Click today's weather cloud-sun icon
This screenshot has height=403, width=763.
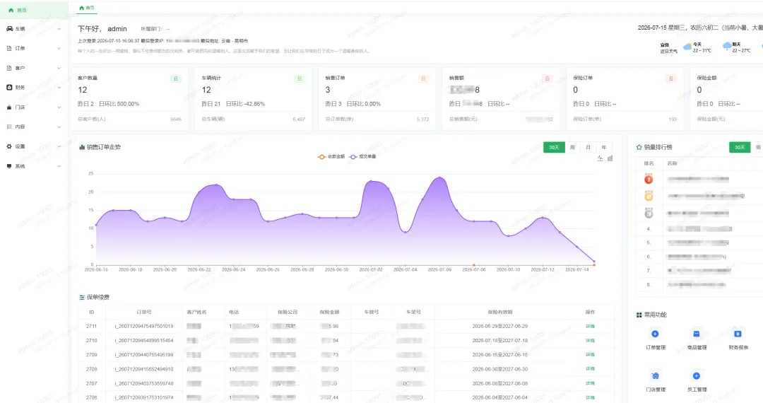click(687, 47)
